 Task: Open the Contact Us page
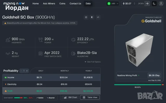pyautogui.click(x=75, y=4)
